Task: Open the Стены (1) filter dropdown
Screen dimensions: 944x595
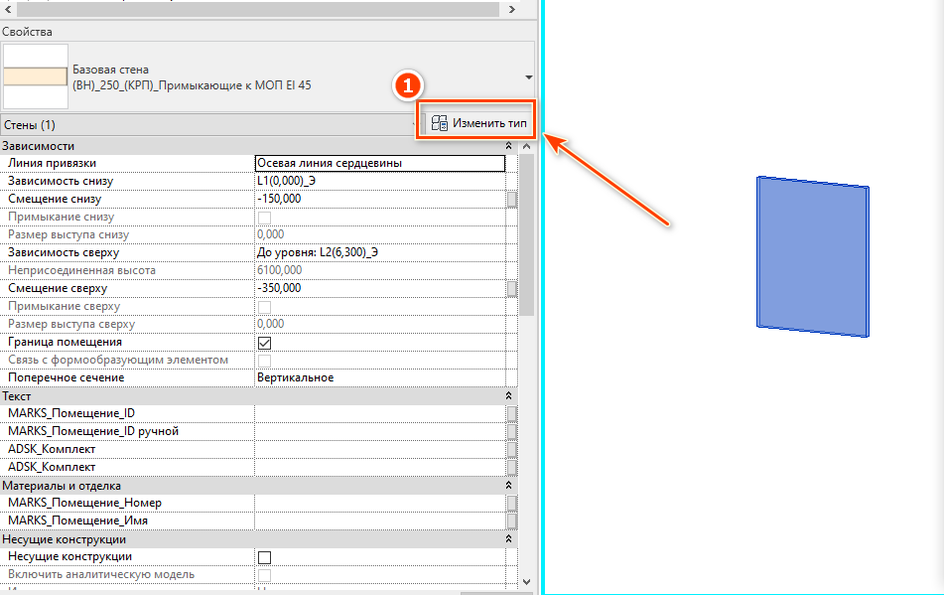Action: pos(415,125)
